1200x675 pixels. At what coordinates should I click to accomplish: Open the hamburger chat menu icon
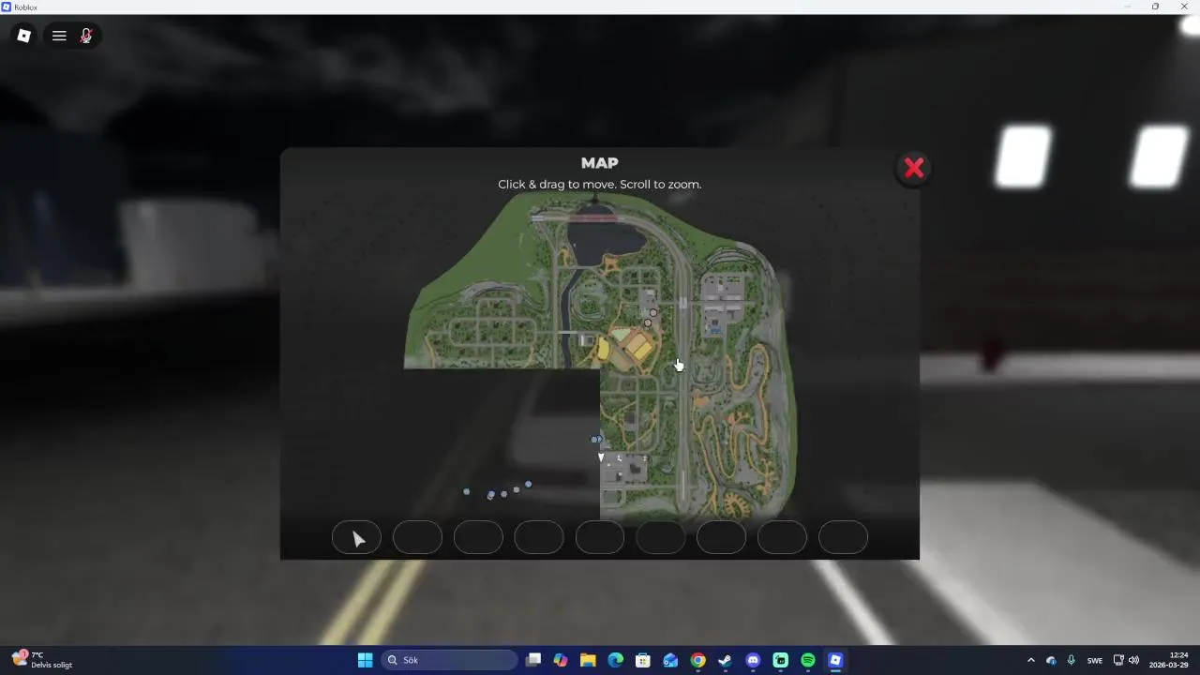tap(59, 36)
